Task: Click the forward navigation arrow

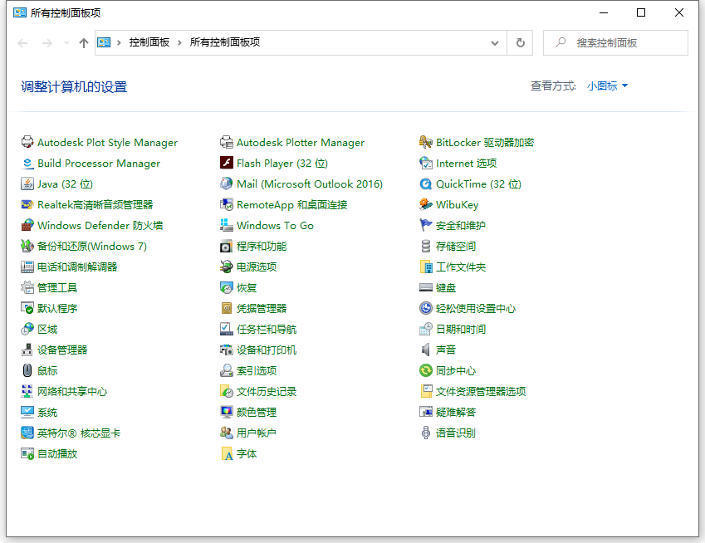Action: (47, 43)
